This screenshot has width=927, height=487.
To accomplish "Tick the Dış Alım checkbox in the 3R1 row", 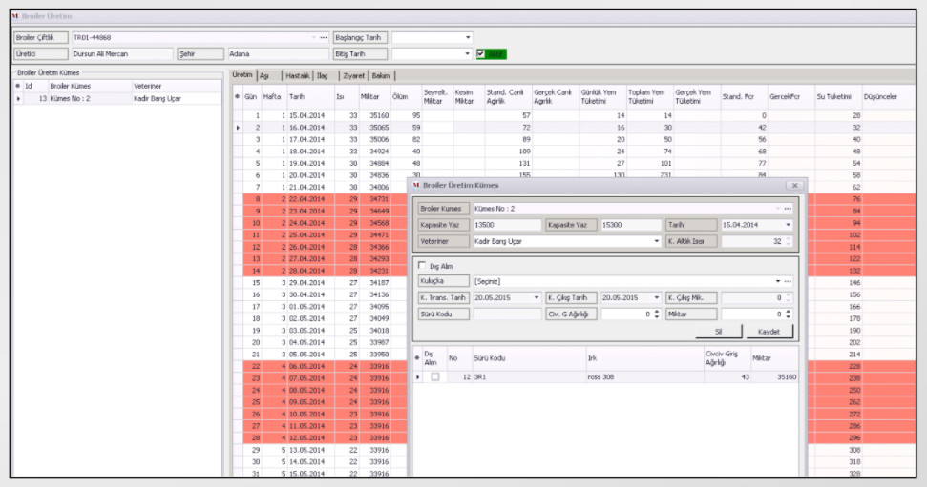I will pos(435,376).
